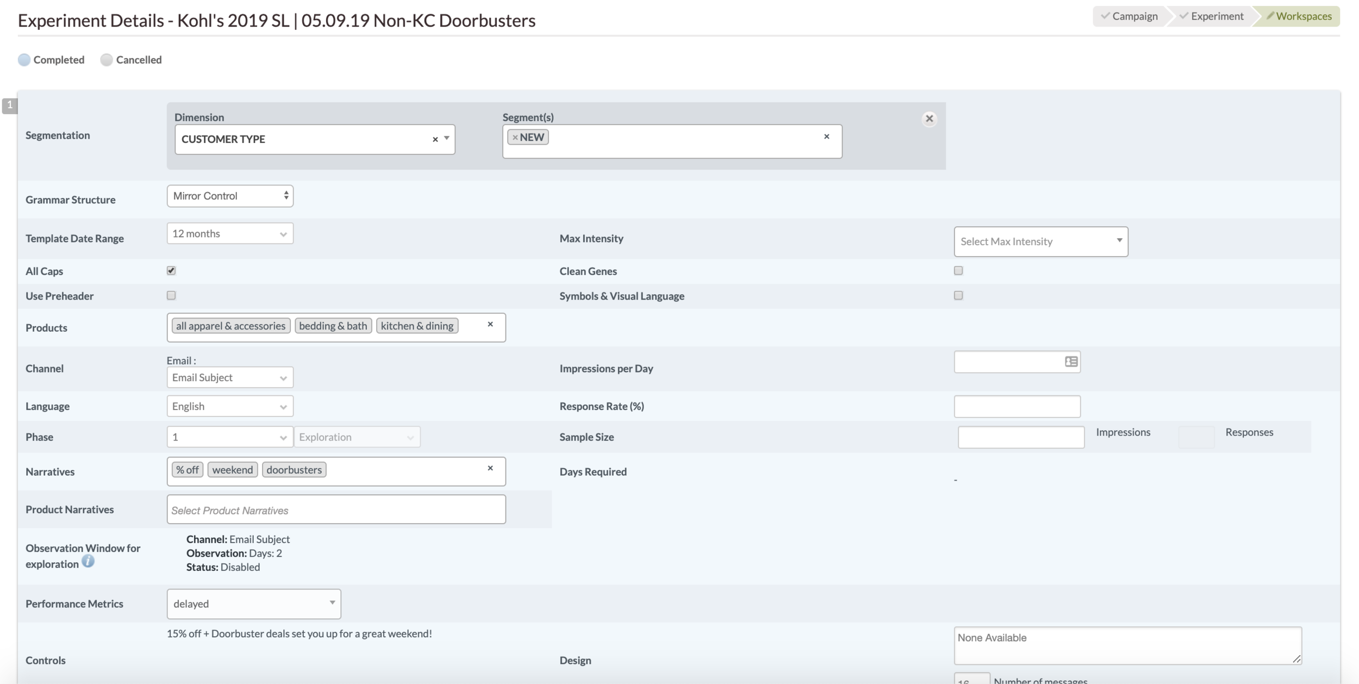The width and height of the screenshot is (1359, 684).
Task: Click the Design None Available text area
Action: 1127,645
